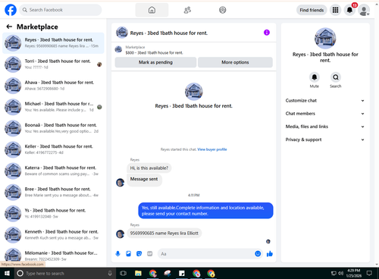Open the apps grid menu
The width and height of the screenshot is (379, 279).
pyautogui.click(x=335, y=10)
